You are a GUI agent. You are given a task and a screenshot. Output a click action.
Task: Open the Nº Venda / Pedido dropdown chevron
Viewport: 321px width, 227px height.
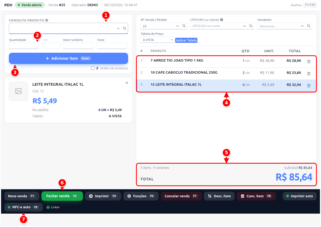(x=178, y=26)
